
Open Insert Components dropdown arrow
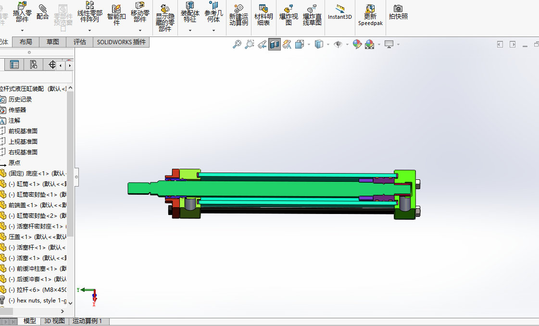click(22, 31)
